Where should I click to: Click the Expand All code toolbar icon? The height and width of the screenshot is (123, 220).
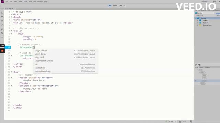click(x=2, y=21)
